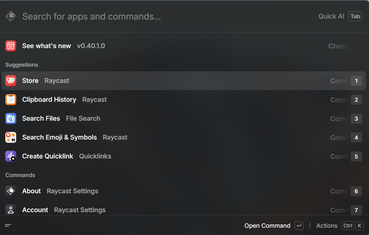Click the Search Files magnifier icon
The width and height of the screenshot is (369, 235).
[x=11, y=118]
